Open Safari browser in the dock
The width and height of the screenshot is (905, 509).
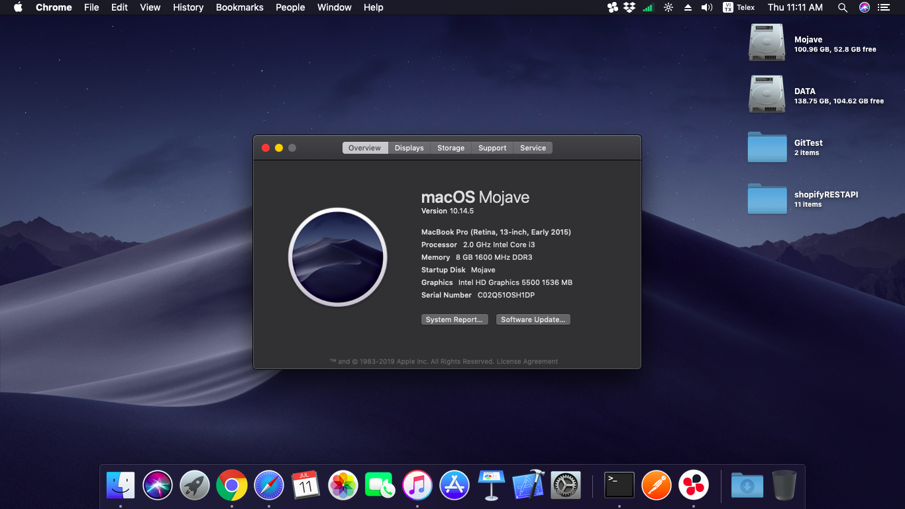(x=269, y=486)
